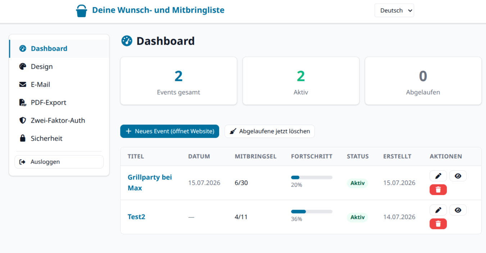The width and height of the screenshot is (486, 253).
Task: Click the Sicherheit padlock icon
Action: (23, 138)
